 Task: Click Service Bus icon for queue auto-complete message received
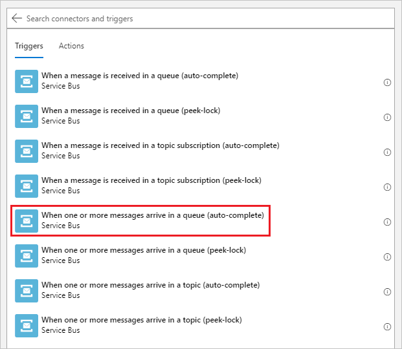point(27,81)
